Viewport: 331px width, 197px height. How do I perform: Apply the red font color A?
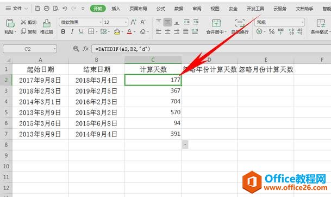[x=129, y=32]
